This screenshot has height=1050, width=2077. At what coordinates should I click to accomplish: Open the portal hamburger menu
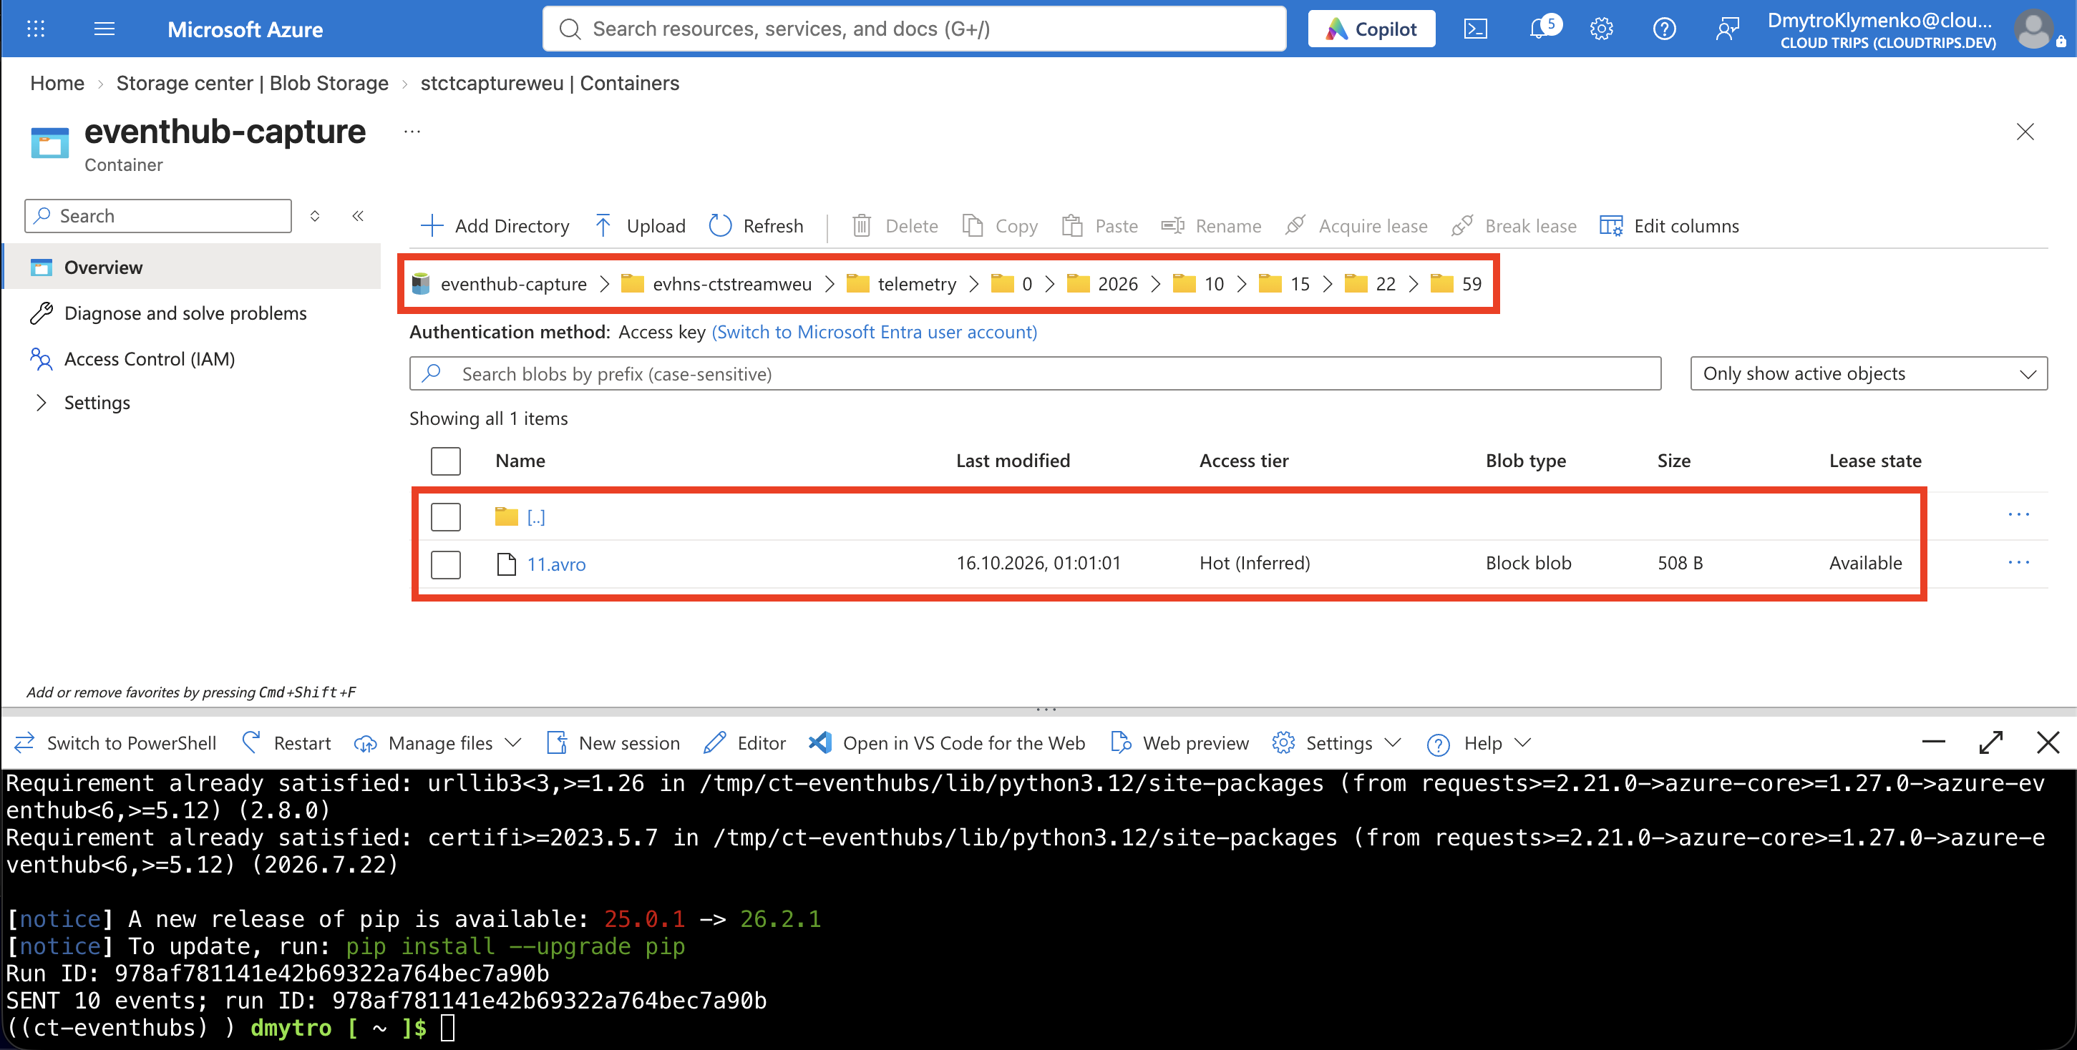tap(104, 29)
